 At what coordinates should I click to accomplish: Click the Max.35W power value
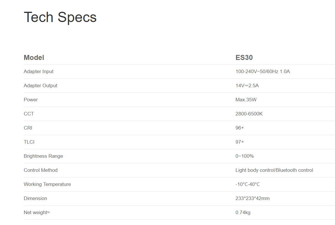[x=246, y=100]
